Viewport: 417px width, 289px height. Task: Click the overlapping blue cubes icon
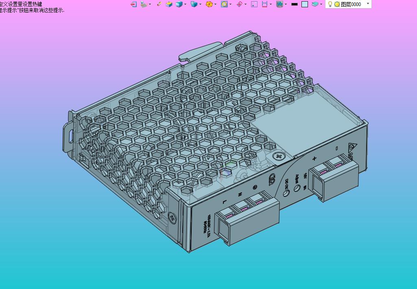click(194, 4)
